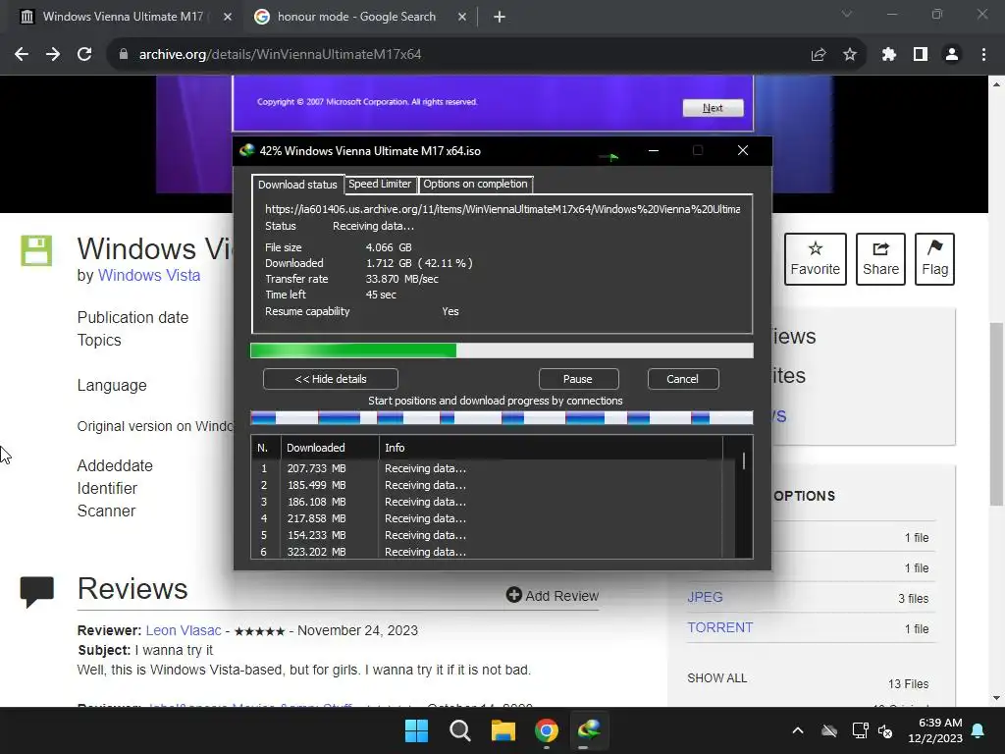Open the Chrome extensions puzzle icon
The width and height of the screenshot is (1005, 754).
coord(889,55)
